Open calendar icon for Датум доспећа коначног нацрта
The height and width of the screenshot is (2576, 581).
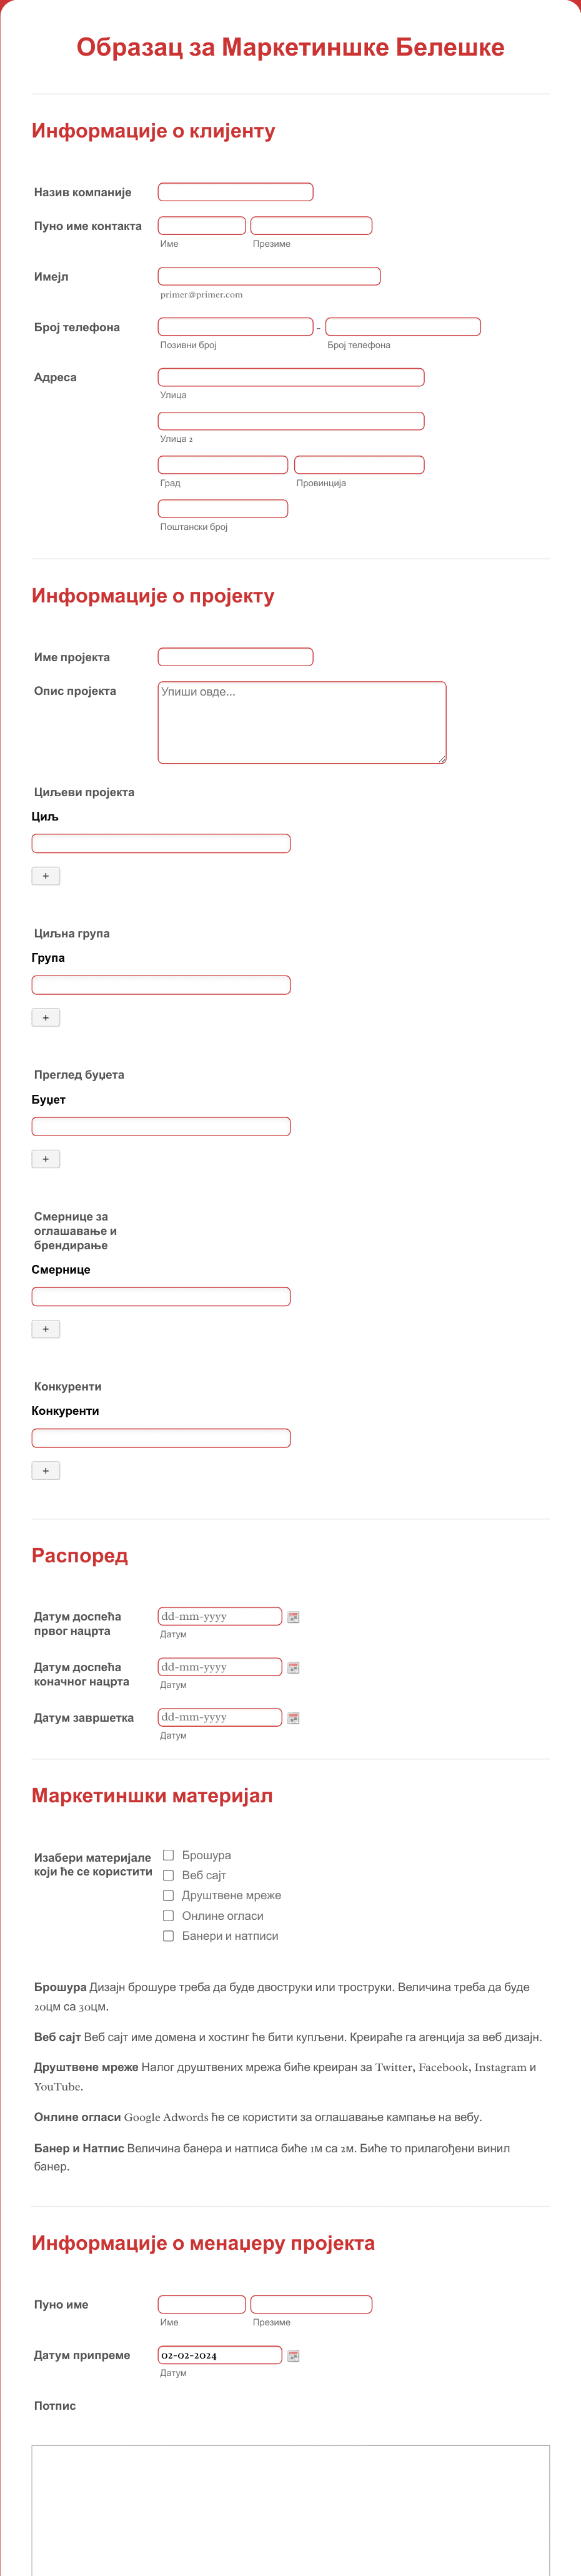[x=294, y=1667]
